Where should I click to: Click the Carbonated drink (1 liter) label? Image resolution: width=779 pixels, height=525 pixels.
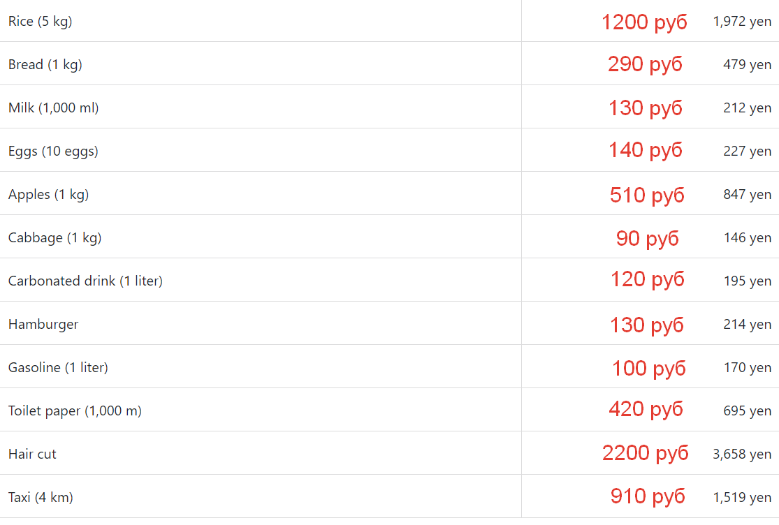pyautogui.click(x=85, y=281)
